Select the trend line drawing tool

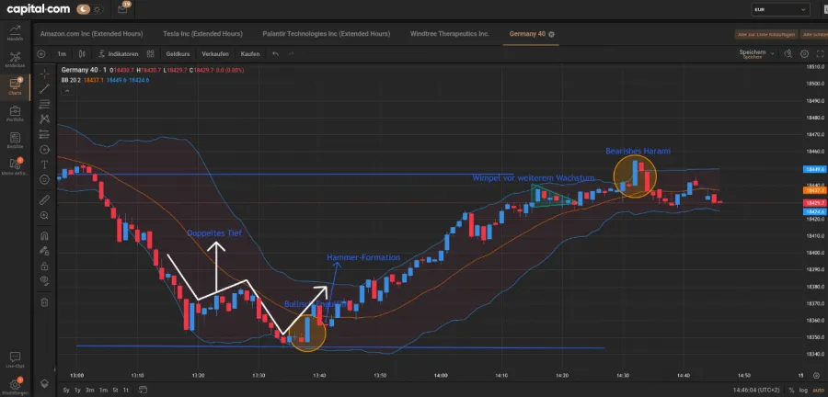point(44,87)
